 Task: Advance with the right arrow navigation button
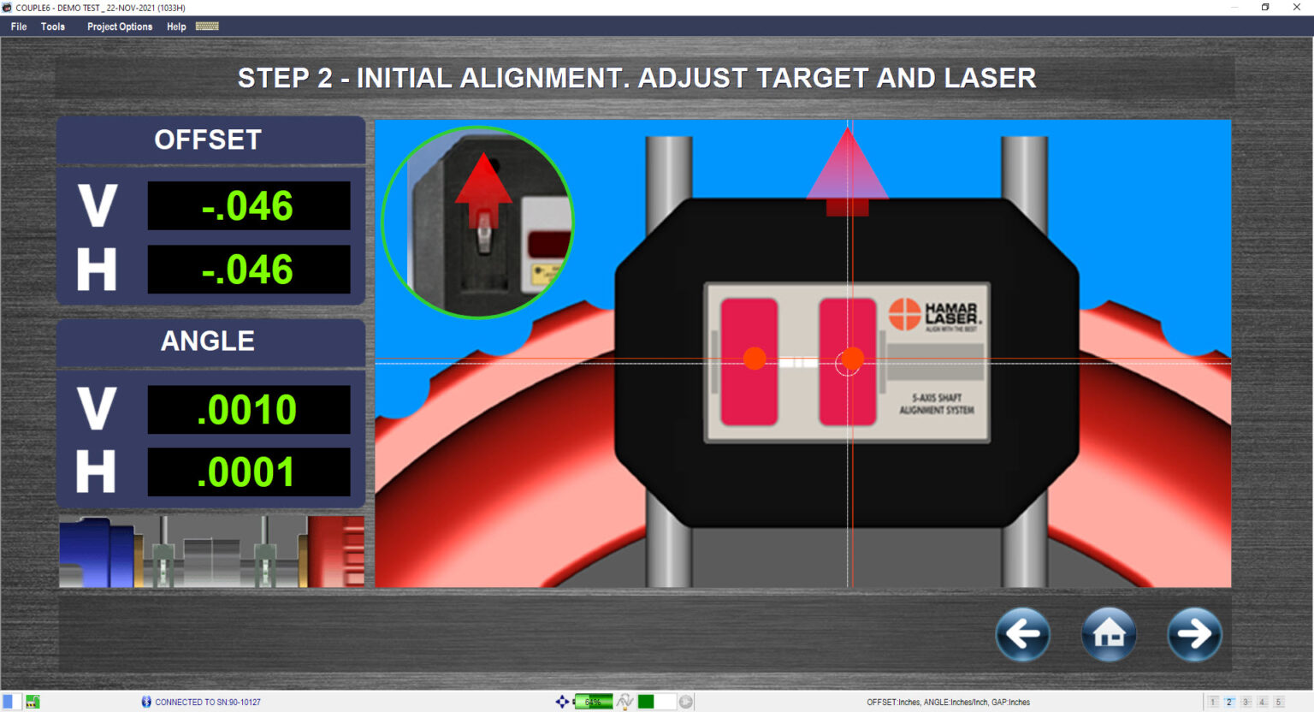(x=1194, y=634)
